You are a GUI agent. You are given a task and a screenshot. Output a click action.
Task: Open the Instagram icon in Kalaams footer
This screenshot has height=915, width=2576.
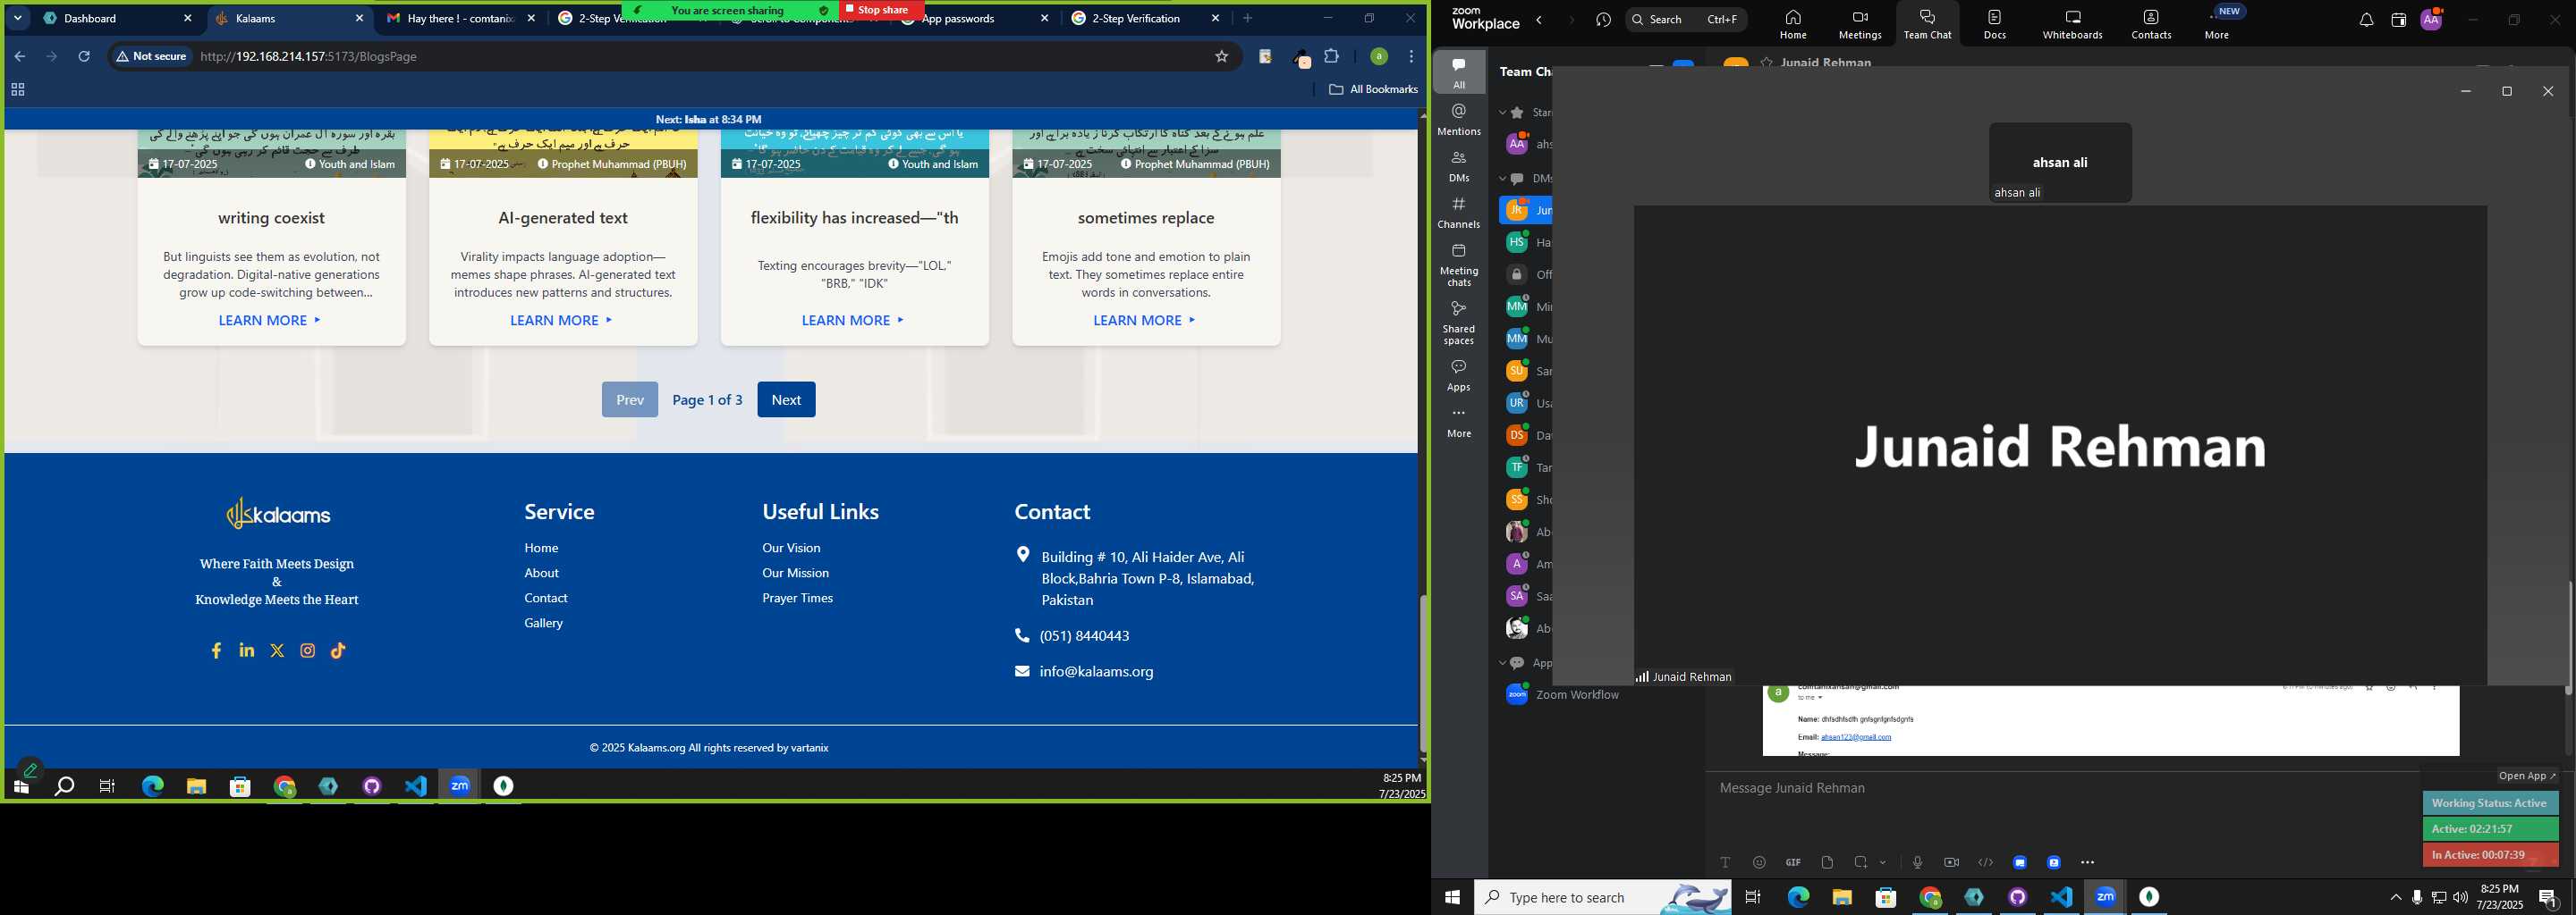click(x=308, y=651)
